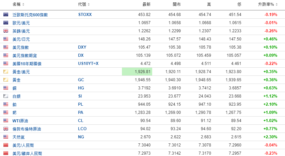Sort the table by 名稱 column arrows
This screenshot has width=285, height=156.
[x=23, y=4]
